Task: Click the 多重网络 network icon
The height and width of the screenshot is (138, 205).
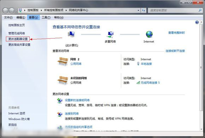Action: (110, 35)
